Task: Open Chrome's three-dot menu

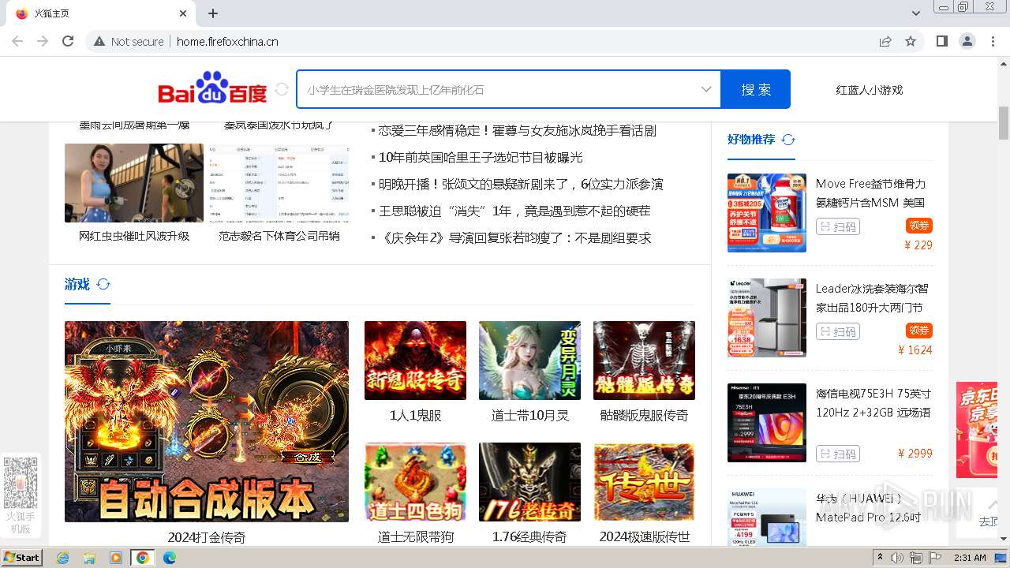Action: 993,41
